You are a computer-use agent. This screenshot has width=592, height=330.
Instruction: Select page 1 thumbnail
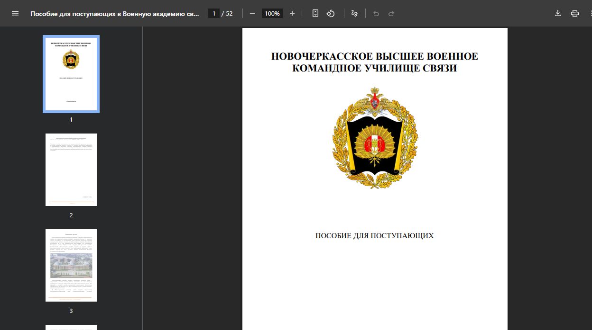71,74
